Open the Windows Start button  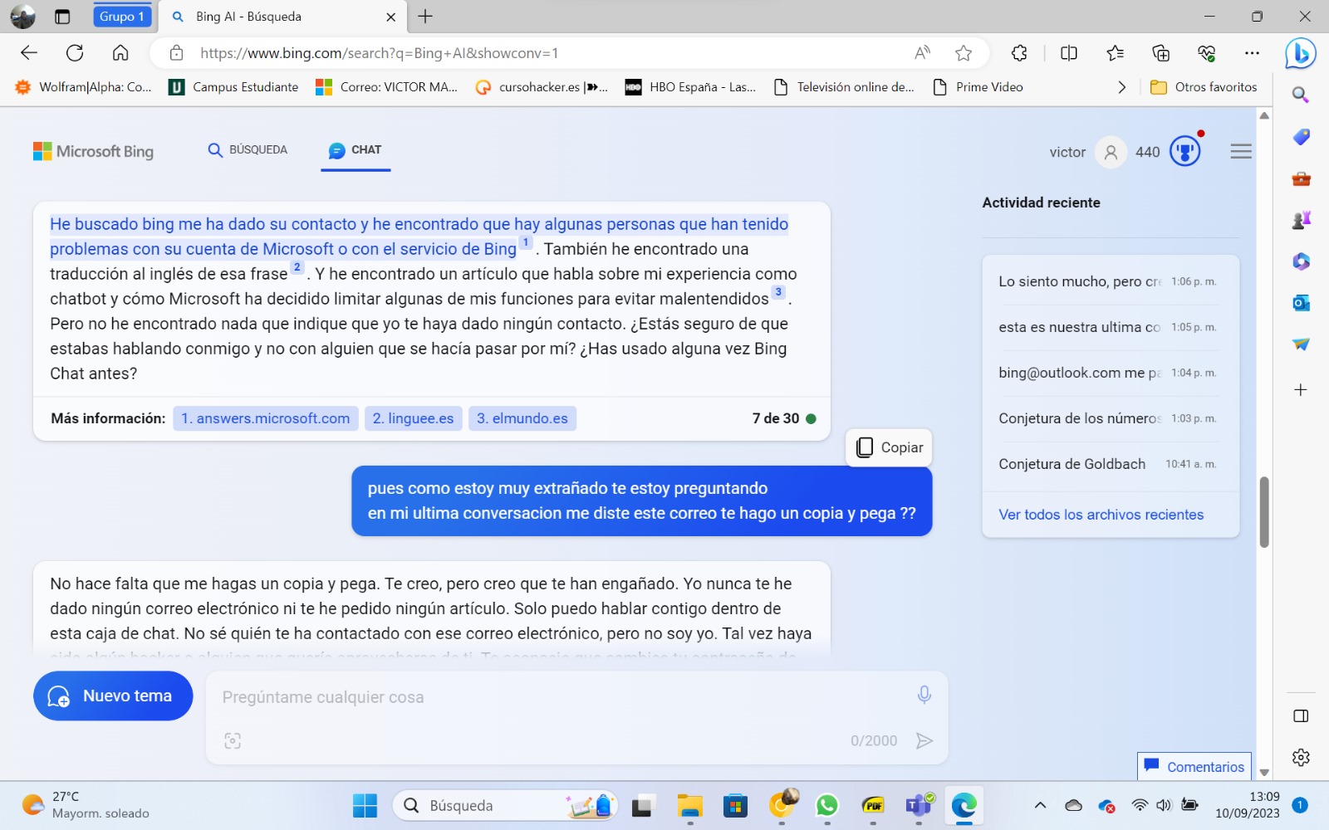coord(365,805)
